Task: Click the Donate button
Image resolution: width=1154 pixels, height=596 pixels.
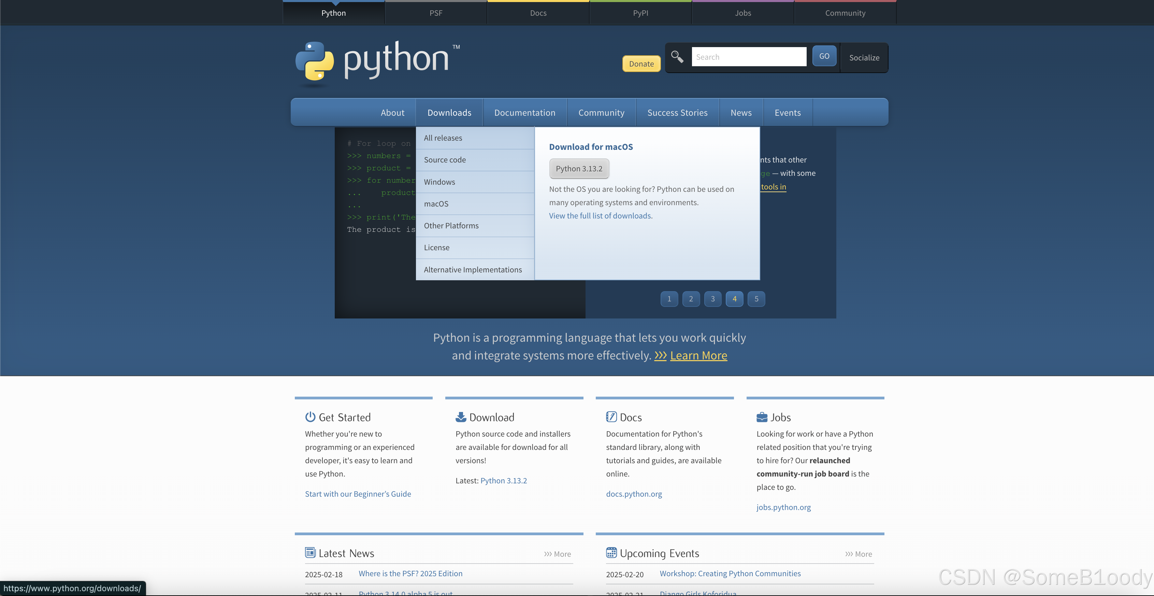Action: pos(641,63)
